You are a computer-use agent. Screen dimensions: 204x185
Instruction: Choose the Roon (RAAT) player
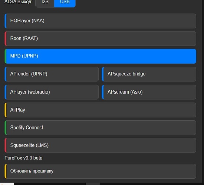coord(100,38)
